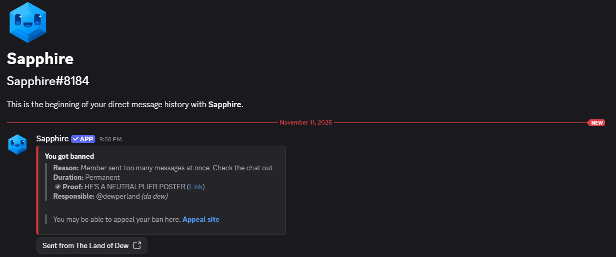Screen dimensions: 616x257
Task: Click the You got banned embed title
Action: (x=69, y=156)
